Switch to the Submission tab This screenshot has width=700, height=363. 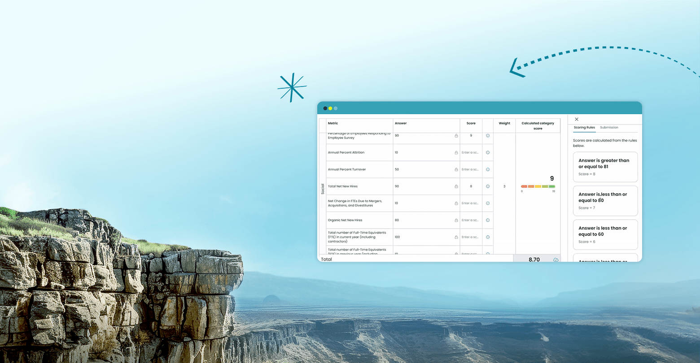coord(609,128)
